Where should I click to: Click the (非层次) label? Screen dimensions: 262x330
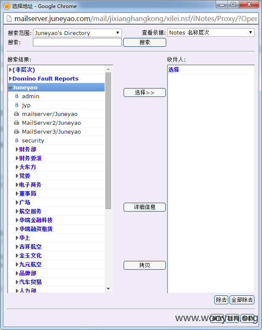[x=24, y=70]
